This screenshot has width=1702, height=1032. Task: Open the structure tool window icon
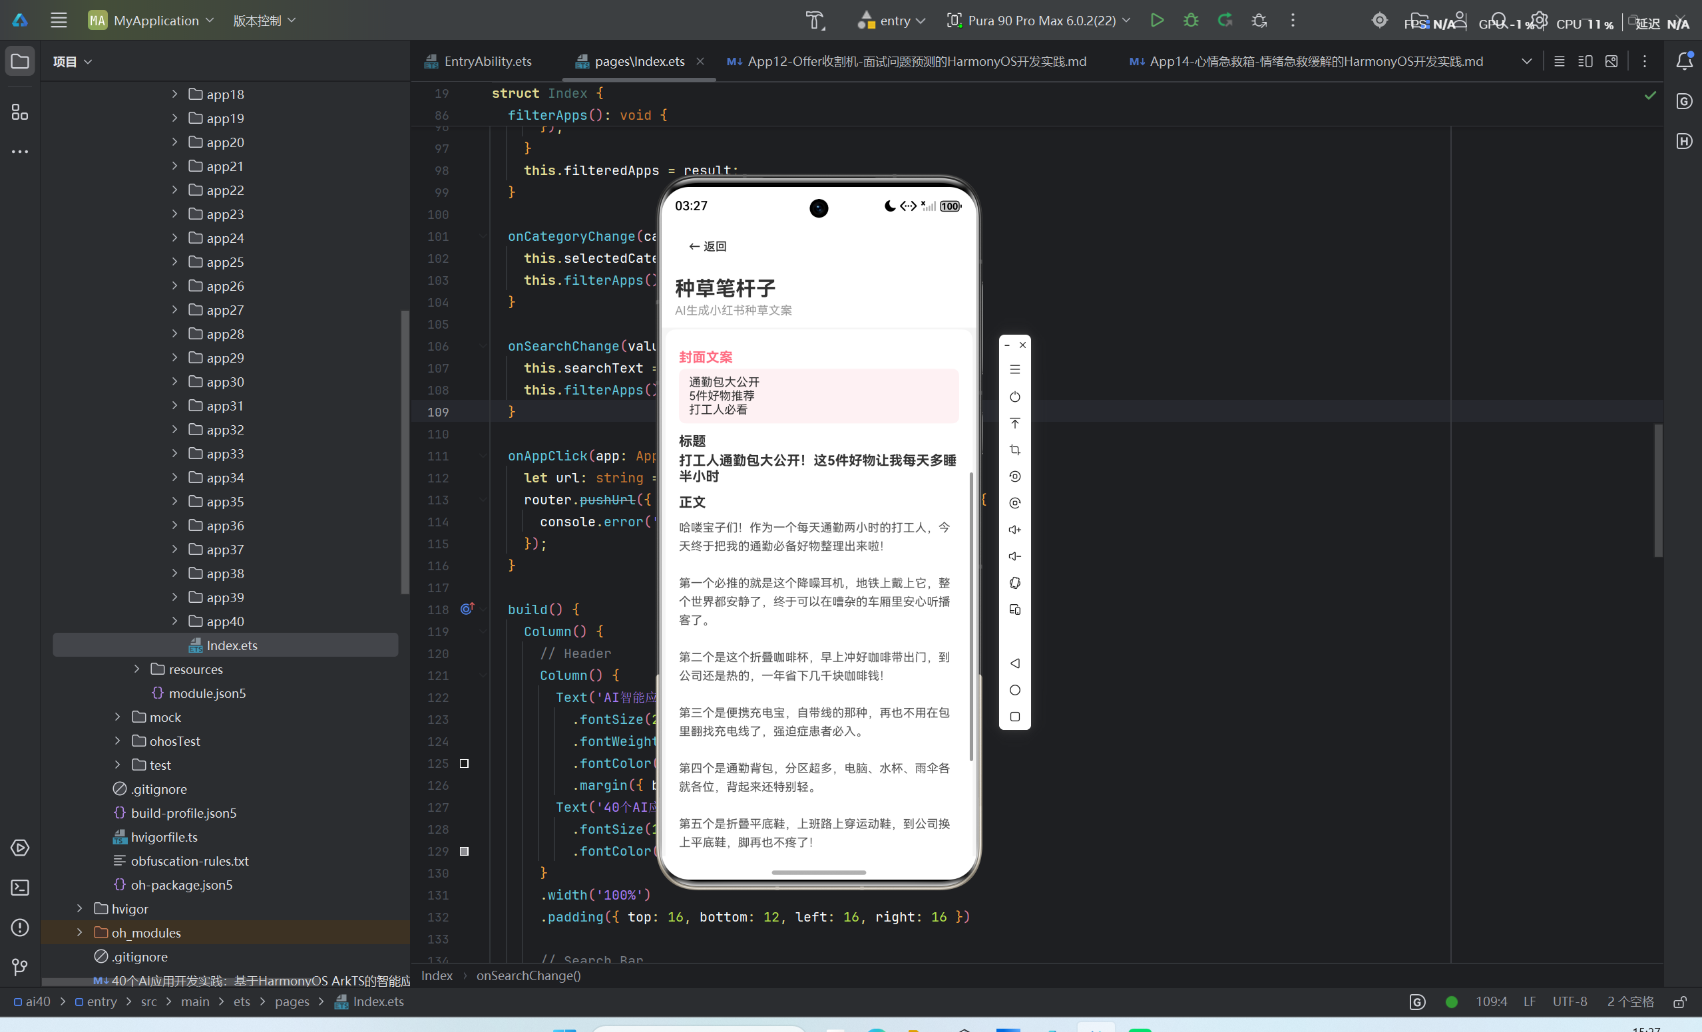click(20, 112)
